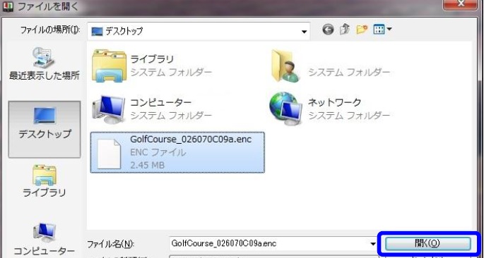Open the View menu icon

coord(379,30)
